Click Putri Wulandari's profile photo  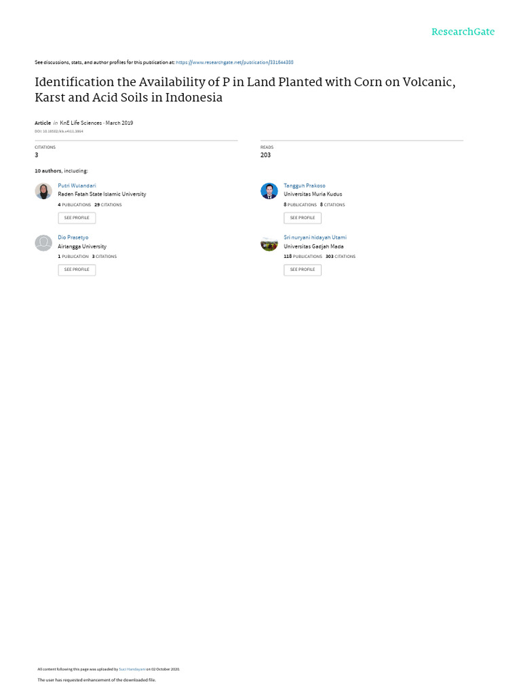pyautogui.click(x=43, y=191)
